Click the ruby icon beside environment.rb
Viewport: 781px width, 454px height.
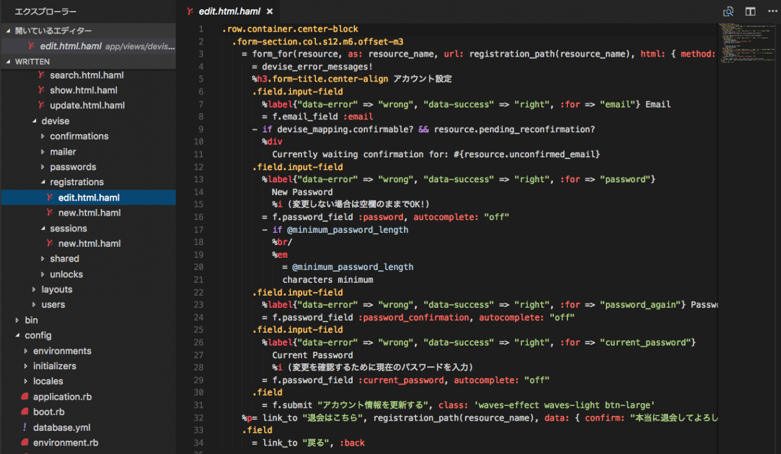coord(25,442)
